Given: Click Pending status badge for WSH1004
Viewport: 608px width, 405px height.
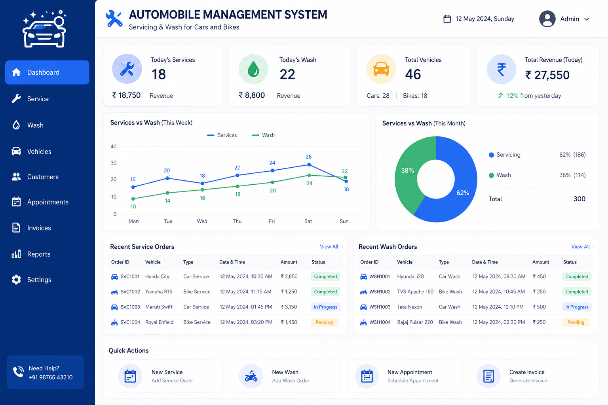Looking at the screenshot, I should click(x=576, y=322).
